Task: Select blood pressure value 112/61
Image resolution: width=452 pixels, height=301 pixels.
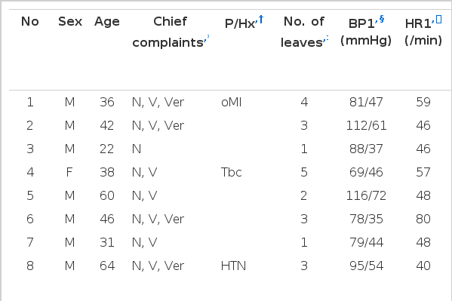Action: coord(366,125)
